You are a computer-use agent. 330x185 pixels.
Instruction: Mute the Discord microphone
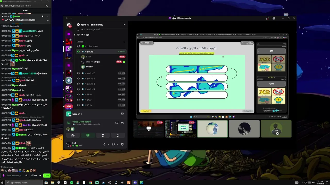coord(104,144)
